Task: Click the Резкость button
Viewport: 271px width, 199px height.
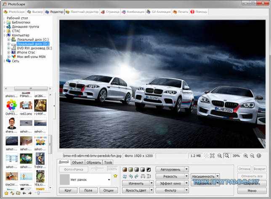Action: click(x=170, y=176)
